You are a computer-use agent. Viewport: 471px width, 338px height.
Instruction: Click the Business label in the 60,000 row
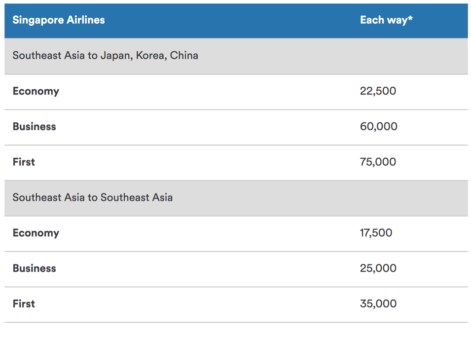pyautogui.click(x=34, y=126)
